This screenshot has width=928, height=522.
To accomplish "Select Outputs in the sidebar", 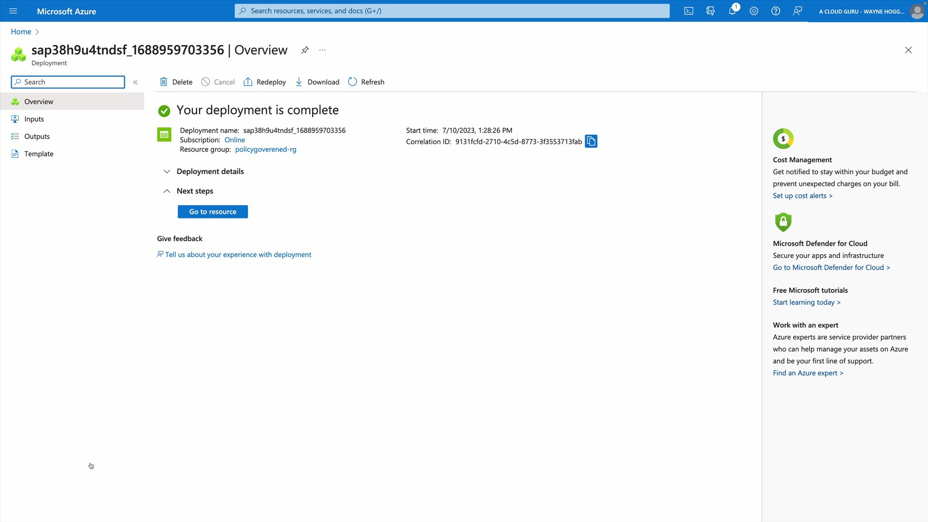I will [37, 136].
